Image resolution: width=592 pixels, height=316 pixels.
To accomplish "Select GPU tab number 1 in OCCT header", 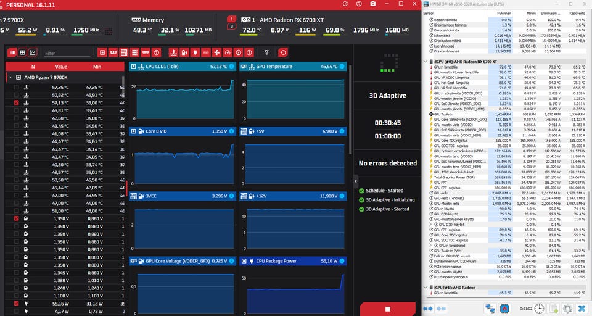I will click(x=231, y=19).
